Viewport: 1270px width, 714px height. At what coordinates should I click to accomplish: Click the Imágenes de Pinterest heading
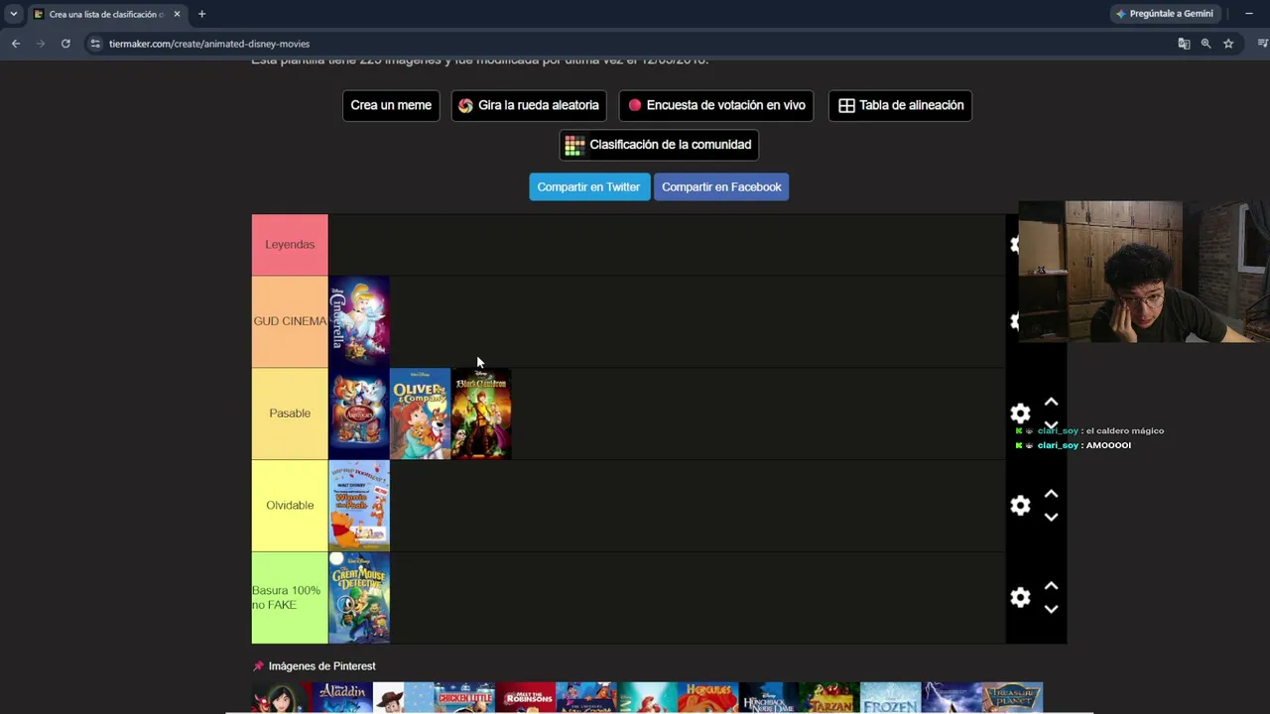(322, 666)
